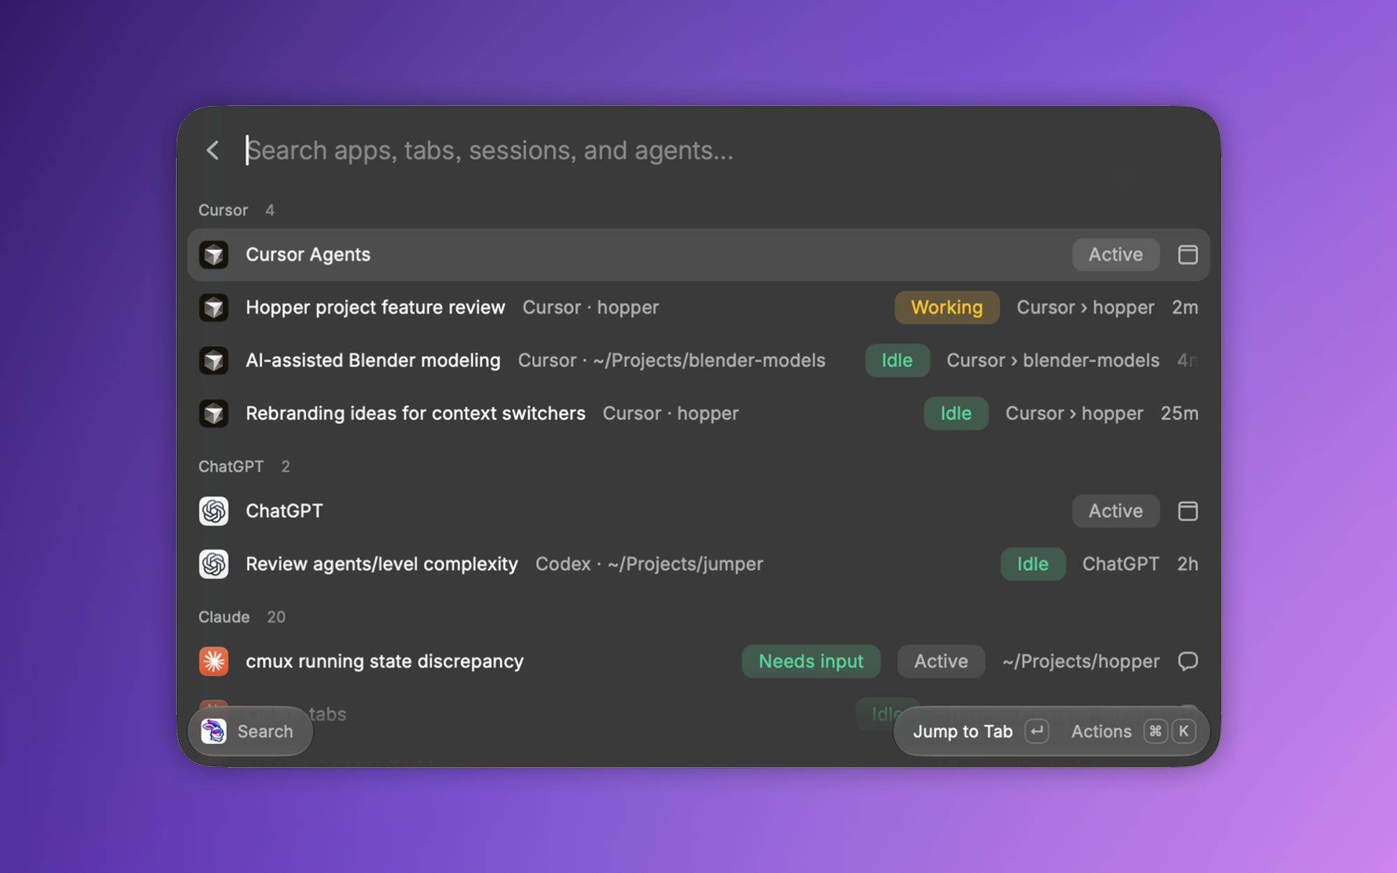
Task: Click 'Cursor · hopper' subtitle on Hopper row
Action: pyautogui.click(x=590, y=307)
